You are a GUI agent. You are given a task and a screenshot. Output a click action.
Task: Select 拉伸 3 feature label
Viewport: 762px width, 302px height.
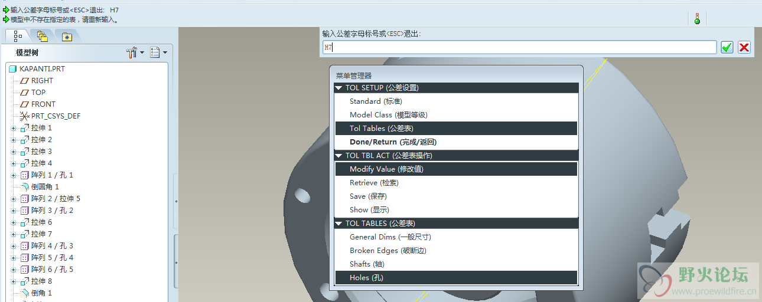point(41,152)
